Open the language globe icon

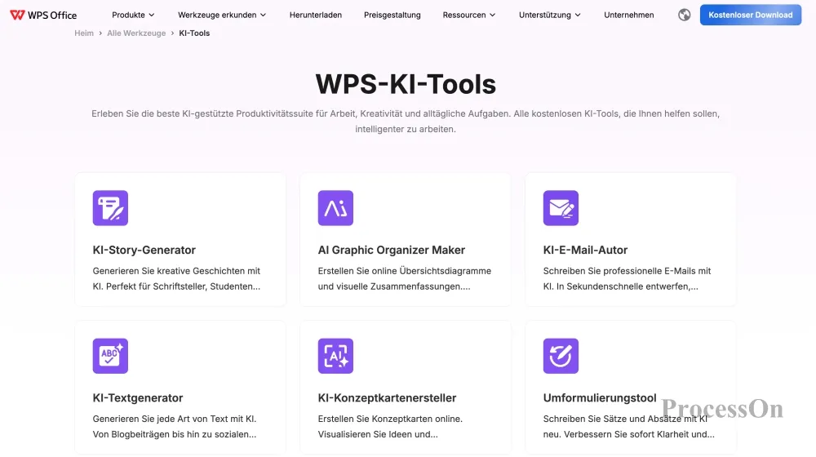point(685,15)
